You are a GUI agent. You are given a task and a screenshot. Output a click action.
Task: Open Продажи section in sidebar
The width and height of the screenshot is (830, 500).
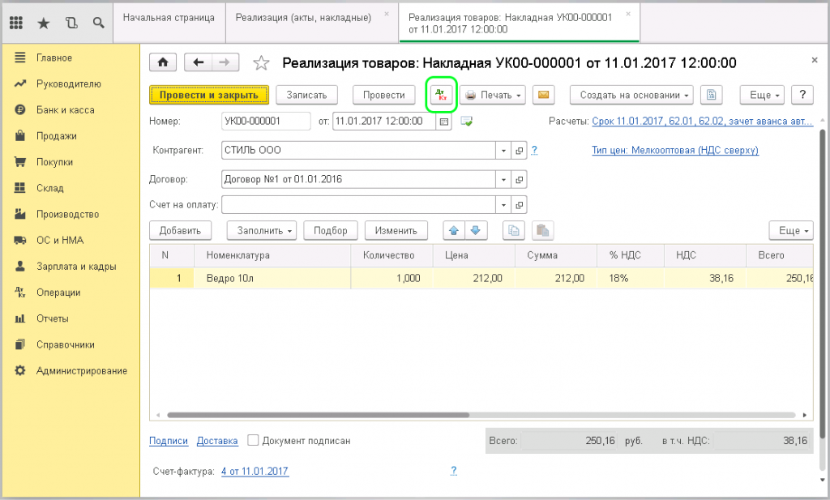[x=56, y=136]
